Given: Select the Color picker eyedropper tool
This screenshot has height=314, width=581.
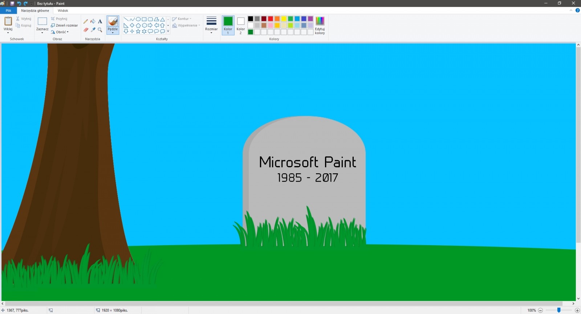Looking at the screenshot, I should tap(93, 30).
